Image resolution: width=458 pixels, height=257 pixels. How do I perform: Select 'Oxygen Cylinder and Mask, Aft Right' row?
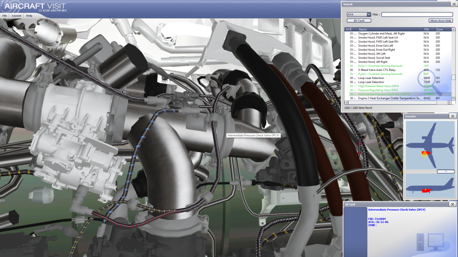(x=398, y=33)
